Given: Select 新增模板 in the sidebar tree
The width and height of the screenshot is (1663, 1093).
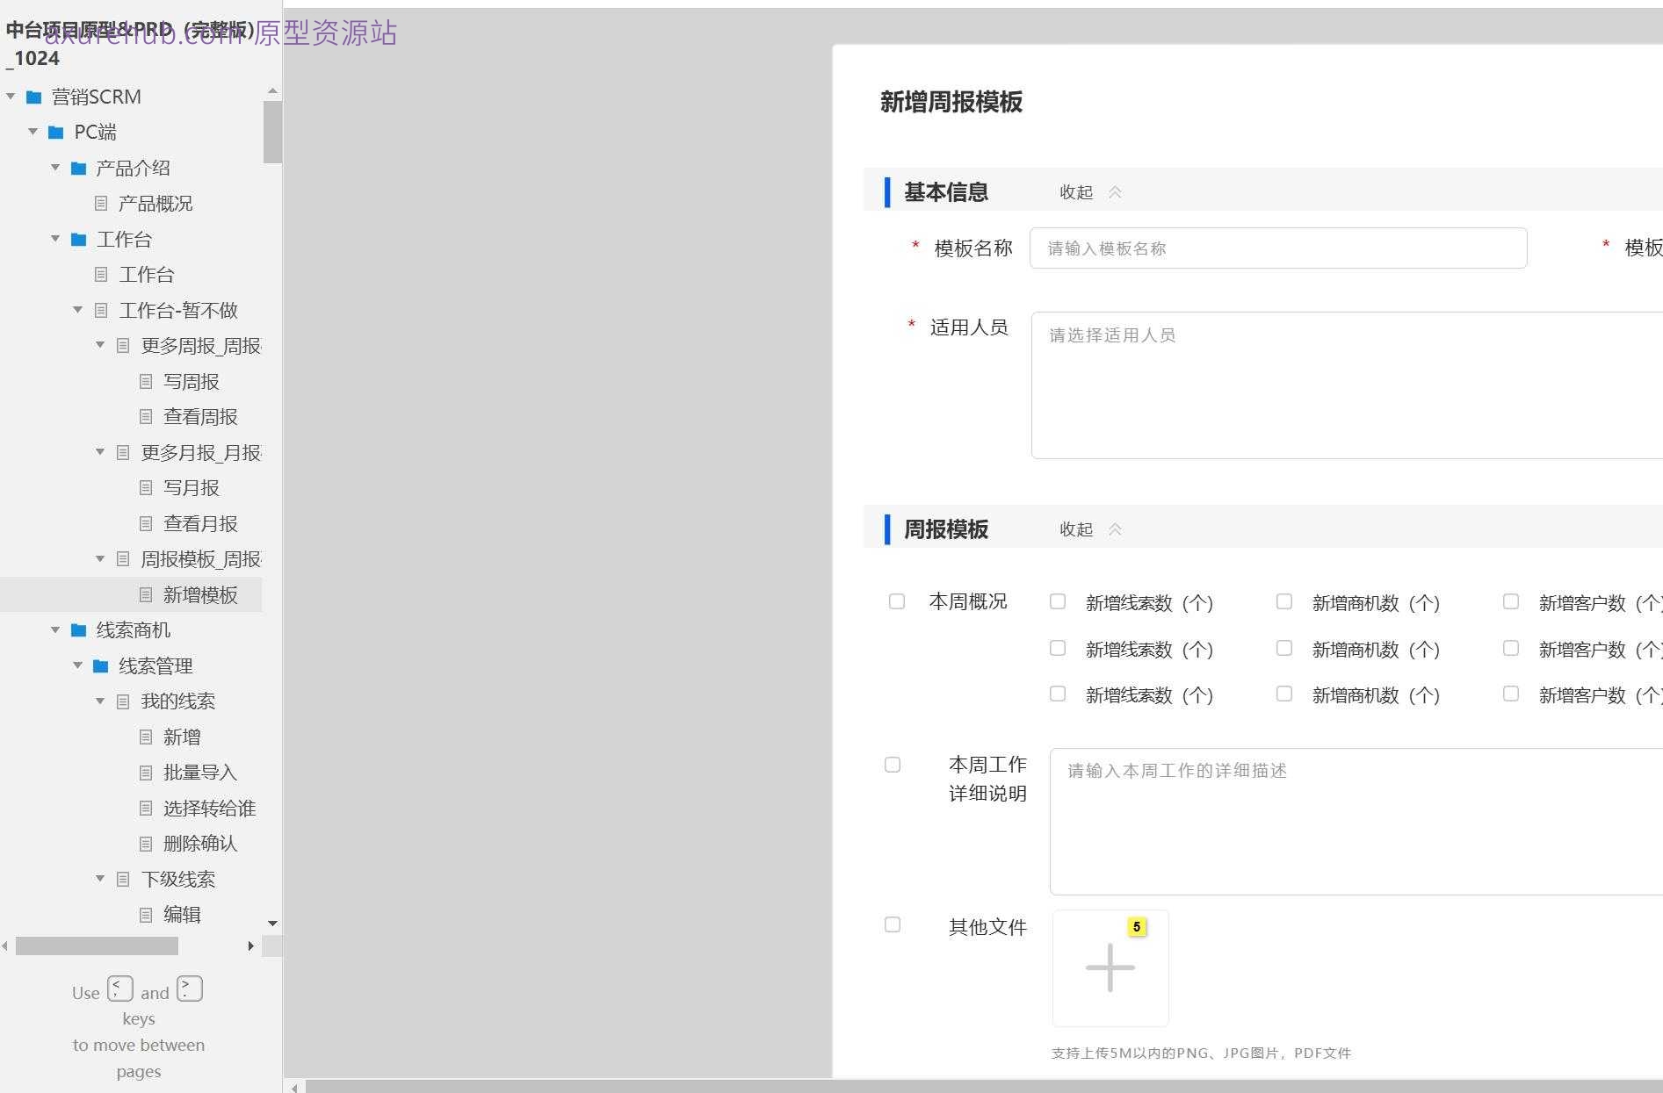Looking at the screenshot, I should point(200,594).
